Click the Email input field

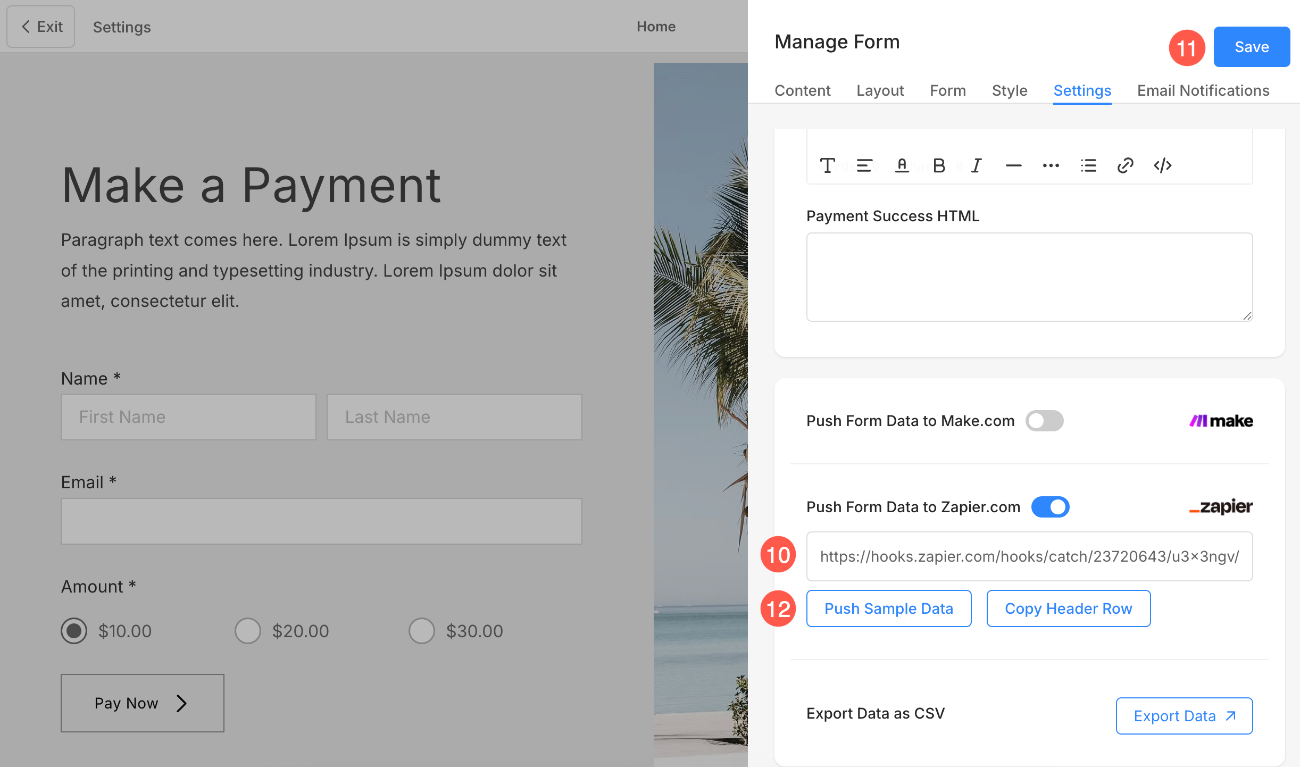(x=321, y=521)
